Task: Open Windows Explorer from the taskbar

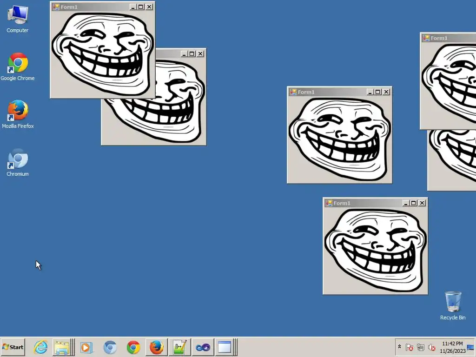Action: 63,347
